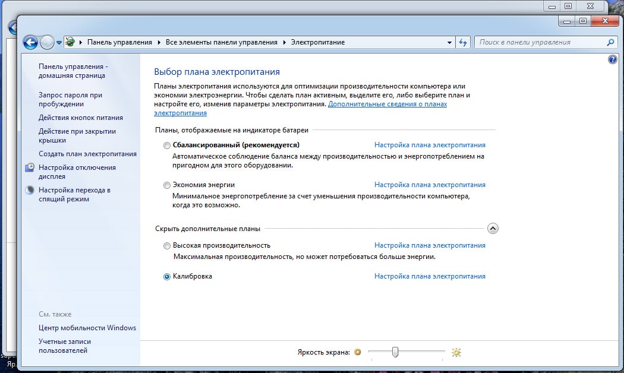
Task: Open recent pages dropdown next to Forward button
Action: point(59,43)
